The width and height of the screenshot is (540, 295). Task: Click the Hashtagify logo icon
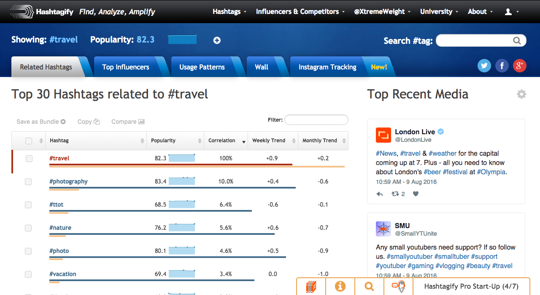tap(22, 11)
